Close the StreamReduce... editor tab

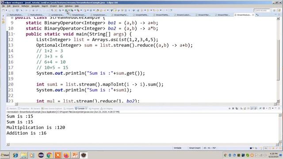(253, 15)
